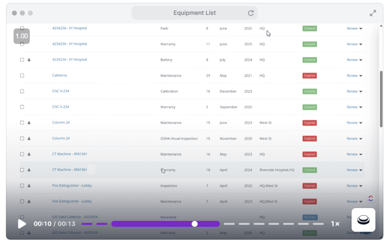
Task: Open GIS Data Collector link in Insurance row
Action: [x=75, y=217]
